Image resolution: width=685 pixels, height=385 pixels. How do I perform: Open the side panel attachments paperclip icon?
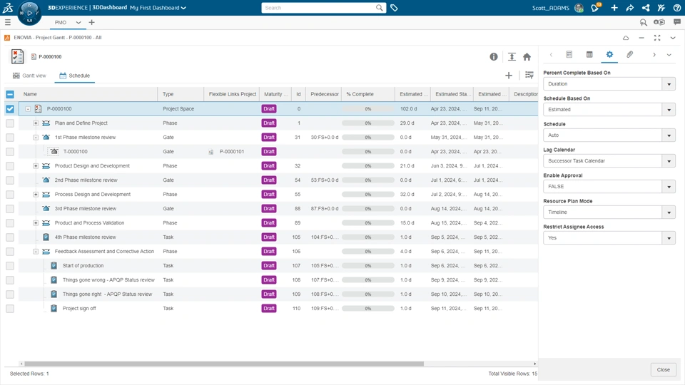[x=629, y=55]
